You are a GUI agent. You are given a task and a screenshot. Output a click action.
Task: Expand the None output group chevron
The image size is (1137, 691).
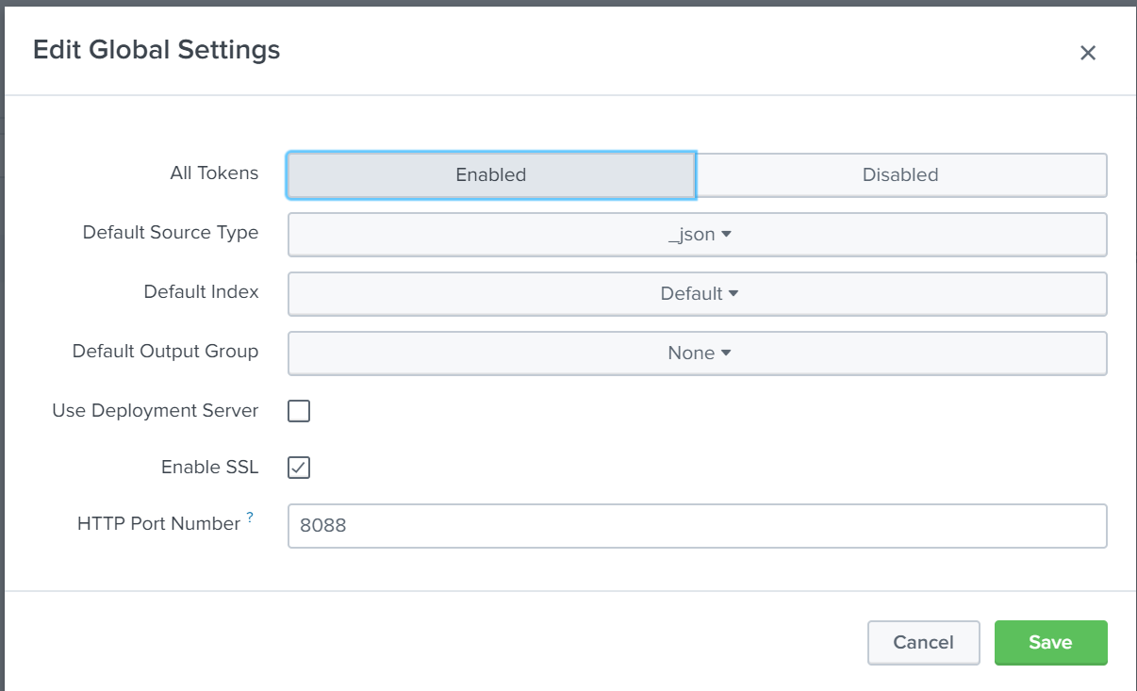click(x=726, y=353)
